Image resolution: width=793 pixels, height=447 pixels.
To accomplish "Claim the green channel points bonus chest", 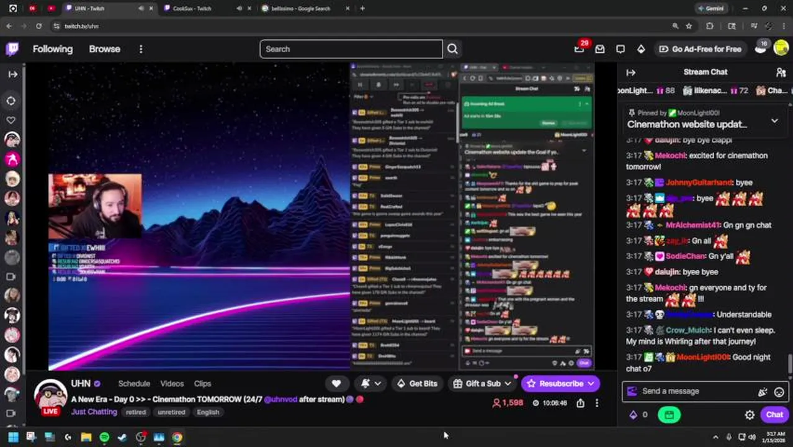I will coord(669,415).
